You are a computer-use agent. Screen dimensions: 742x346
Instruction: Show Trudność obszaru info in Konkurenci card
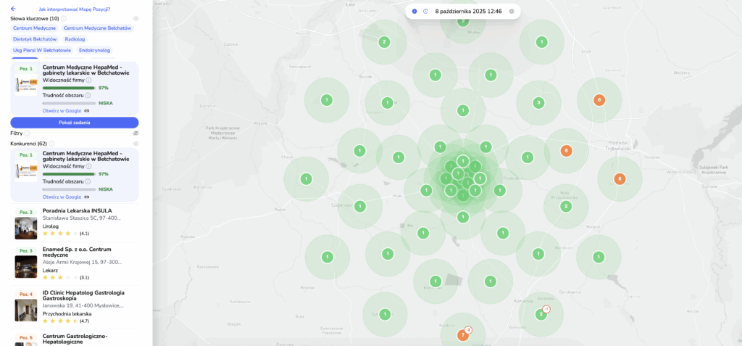[88, 182]
